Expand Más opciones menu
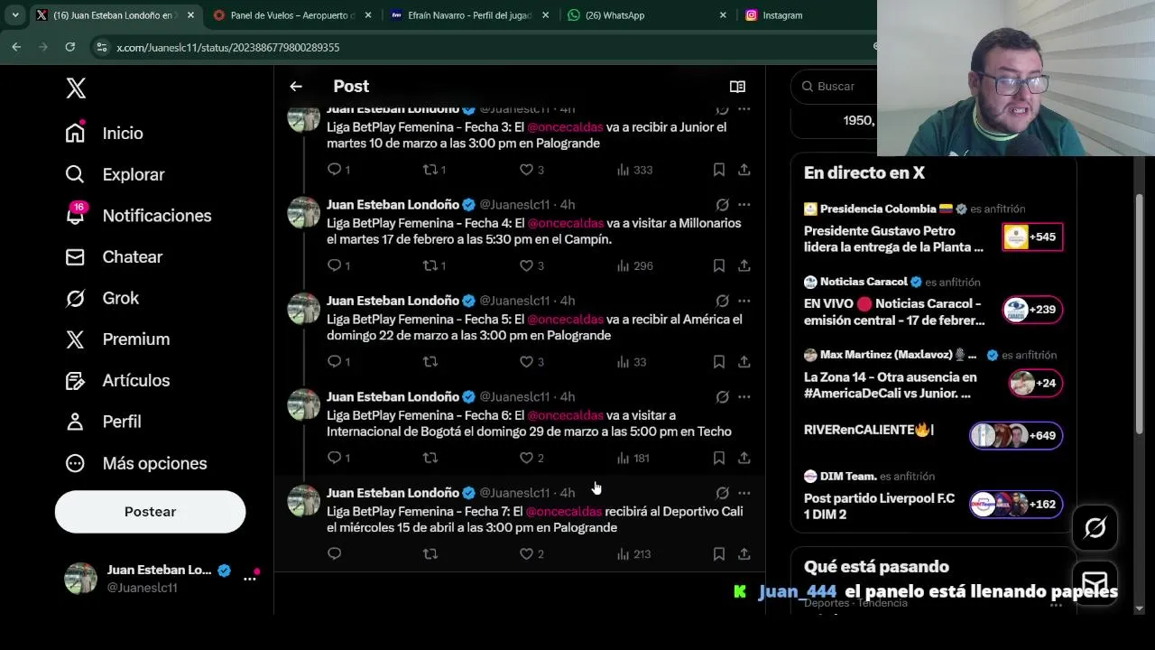This screenshot has height=650, width=1155. pos(136,463)
